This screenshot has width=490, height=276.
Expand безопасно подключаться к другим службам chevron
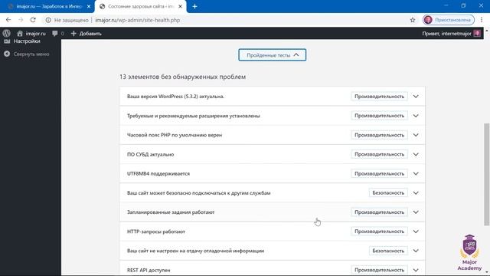[x=416, y=193]
